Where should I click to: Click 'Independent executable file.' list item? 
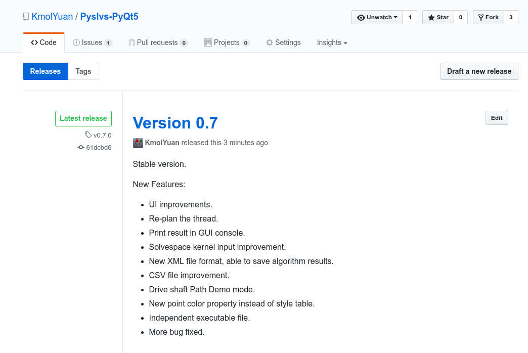(199, 318)
